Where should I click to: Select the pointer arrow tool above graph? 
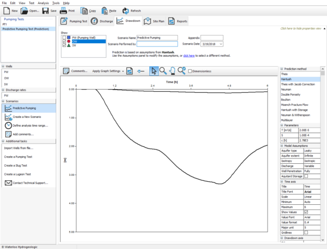(154, 71)
